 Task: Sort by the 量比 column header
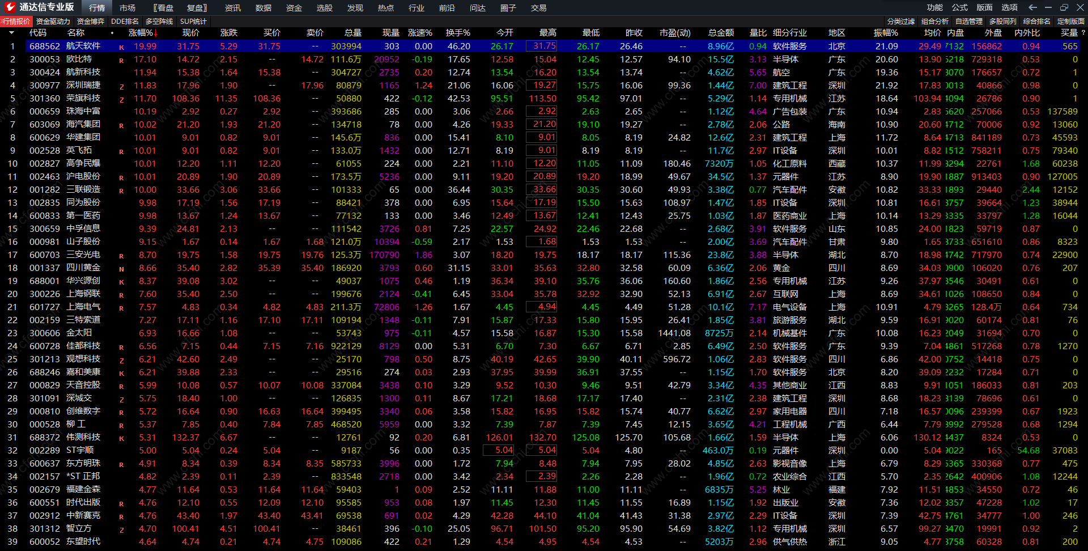coord(758,33)
